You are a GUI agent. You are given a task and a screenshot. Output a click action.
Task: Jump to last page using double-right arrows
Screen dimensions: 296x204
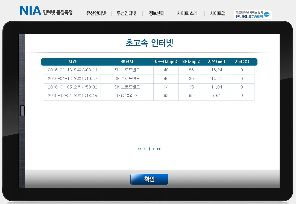(x=159, y=149)
